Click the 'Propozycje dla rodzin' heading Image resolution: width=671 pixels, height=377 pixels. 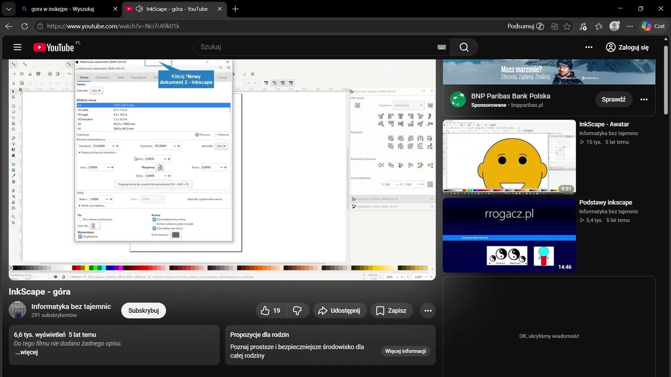[x=259, y=335]
